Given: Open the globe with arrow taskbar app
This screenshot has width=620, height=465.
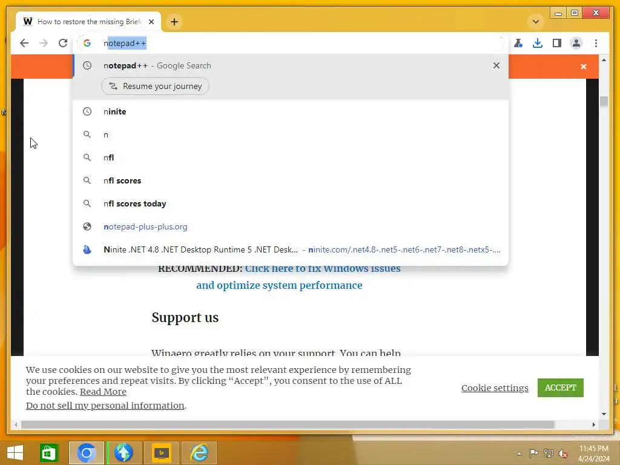Looking at the screenshot, I should point(124,453).
